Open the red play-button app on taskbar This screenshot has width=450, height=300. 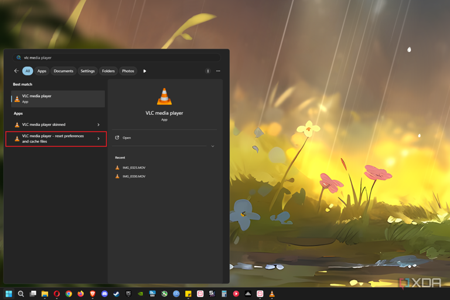coord(236,294)
